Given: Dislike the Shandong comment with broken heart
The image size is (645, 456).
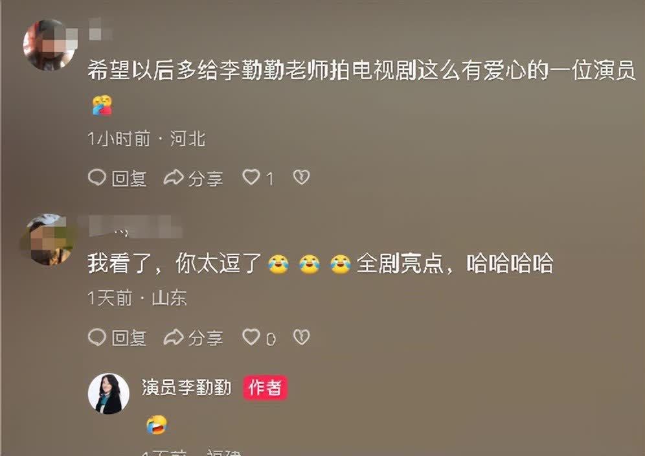Looking at the screenshot, I should [301, 337].
